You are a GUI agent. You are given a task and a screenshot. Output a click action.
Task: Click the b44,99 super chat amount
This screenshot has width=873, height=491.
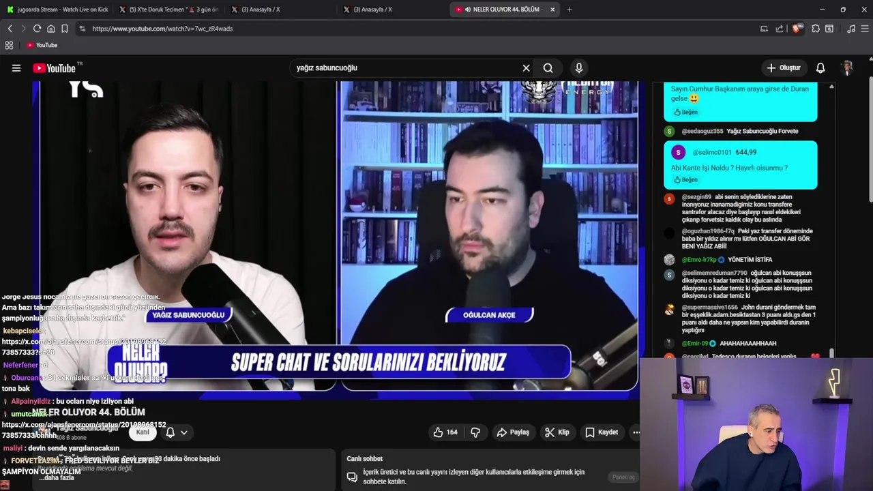click(746, 152)
